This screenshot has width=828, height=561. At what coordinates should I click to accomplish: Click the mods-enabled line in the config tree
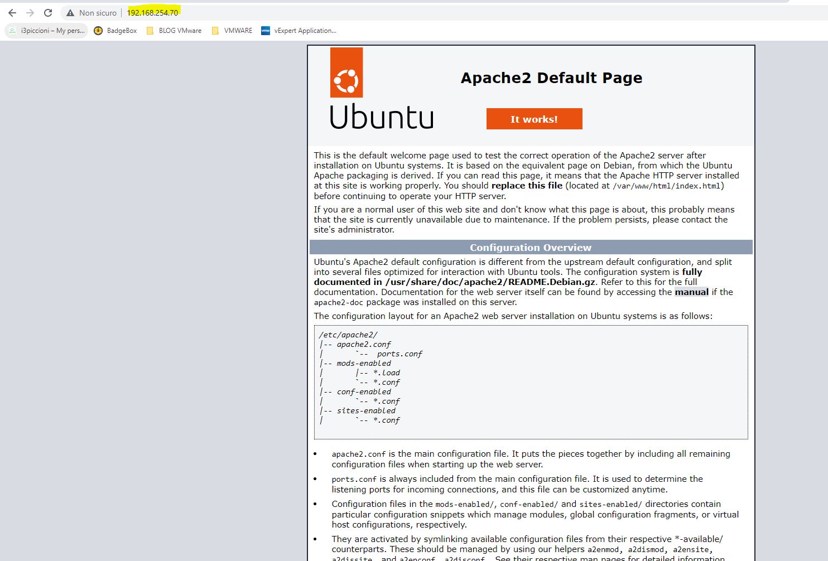pos(364,363)
